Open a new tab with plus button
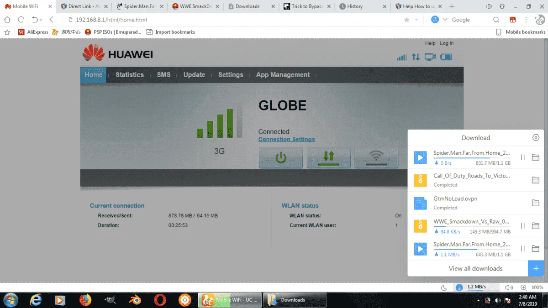This screenshot has width=548, height=308. [452, 6]
